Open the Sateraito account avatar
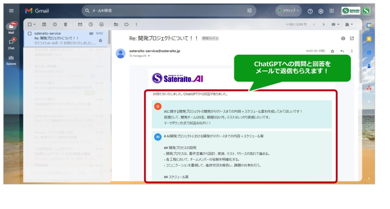Viewport: 390px width, 209px height. pyautogui.click(x=366, y=11)
